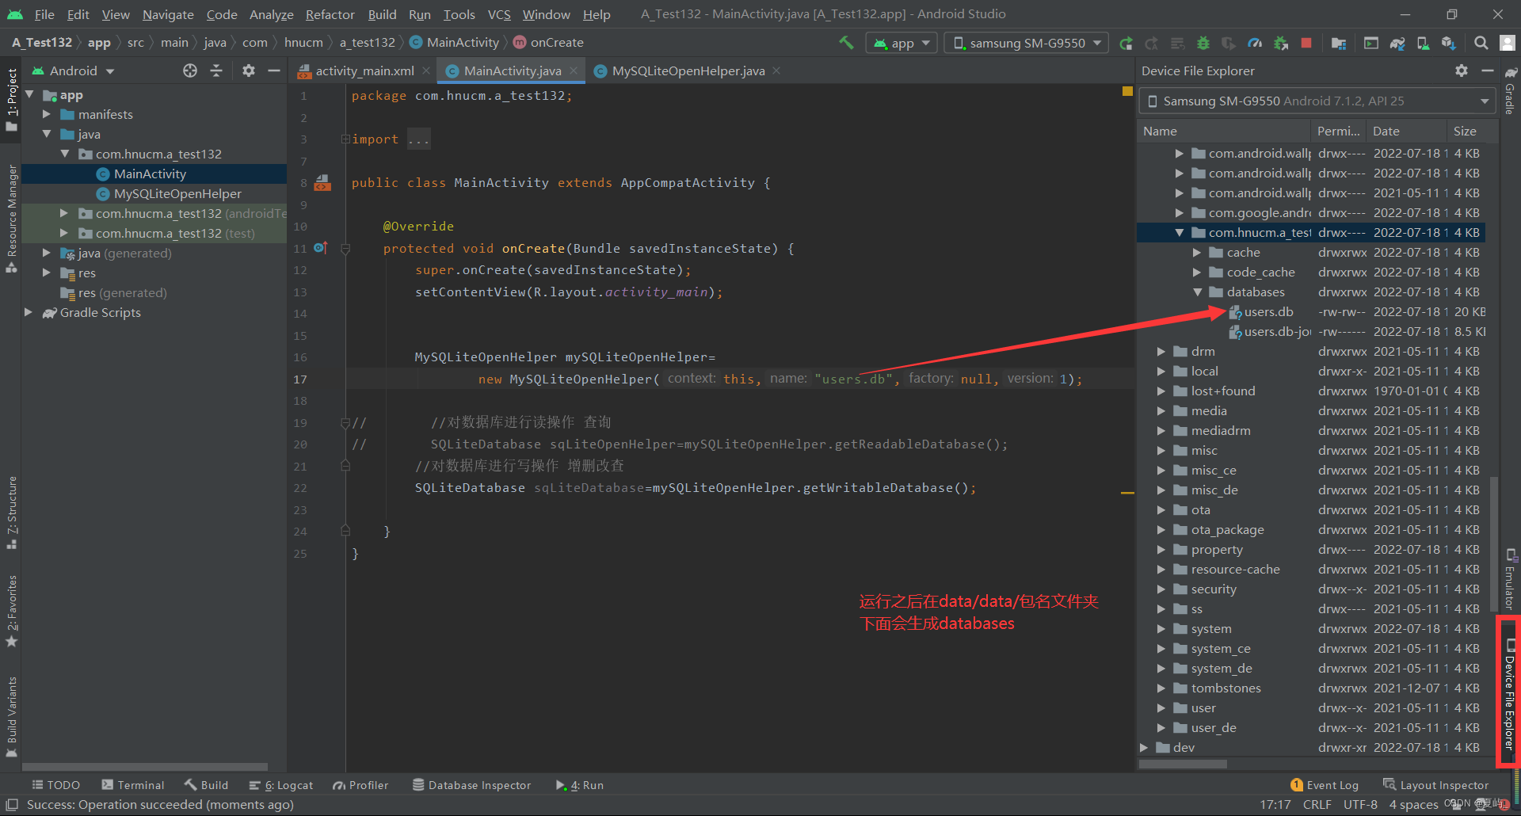Image resolution: width=1521 pixels, height=816 pixels.
Task: Open the Samsung SM-G9550 Android 7.1.2 device combo box
Action: click(1317, 101)
